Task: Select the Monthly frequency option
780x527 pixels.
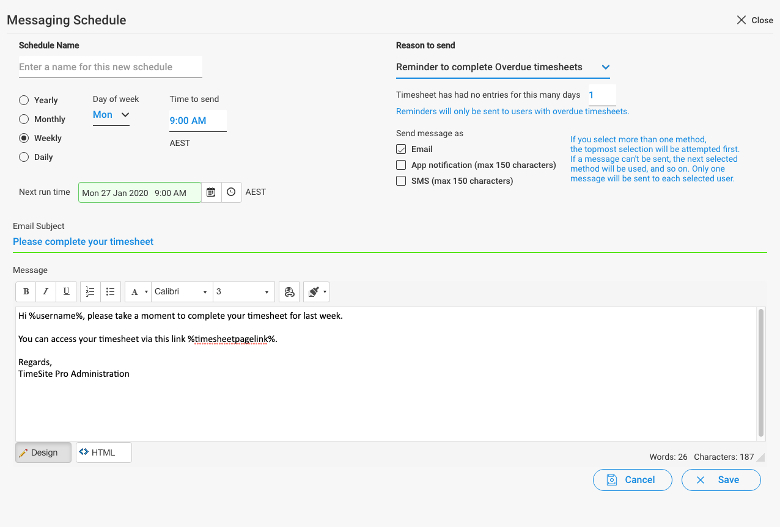Action: [24, 119]
